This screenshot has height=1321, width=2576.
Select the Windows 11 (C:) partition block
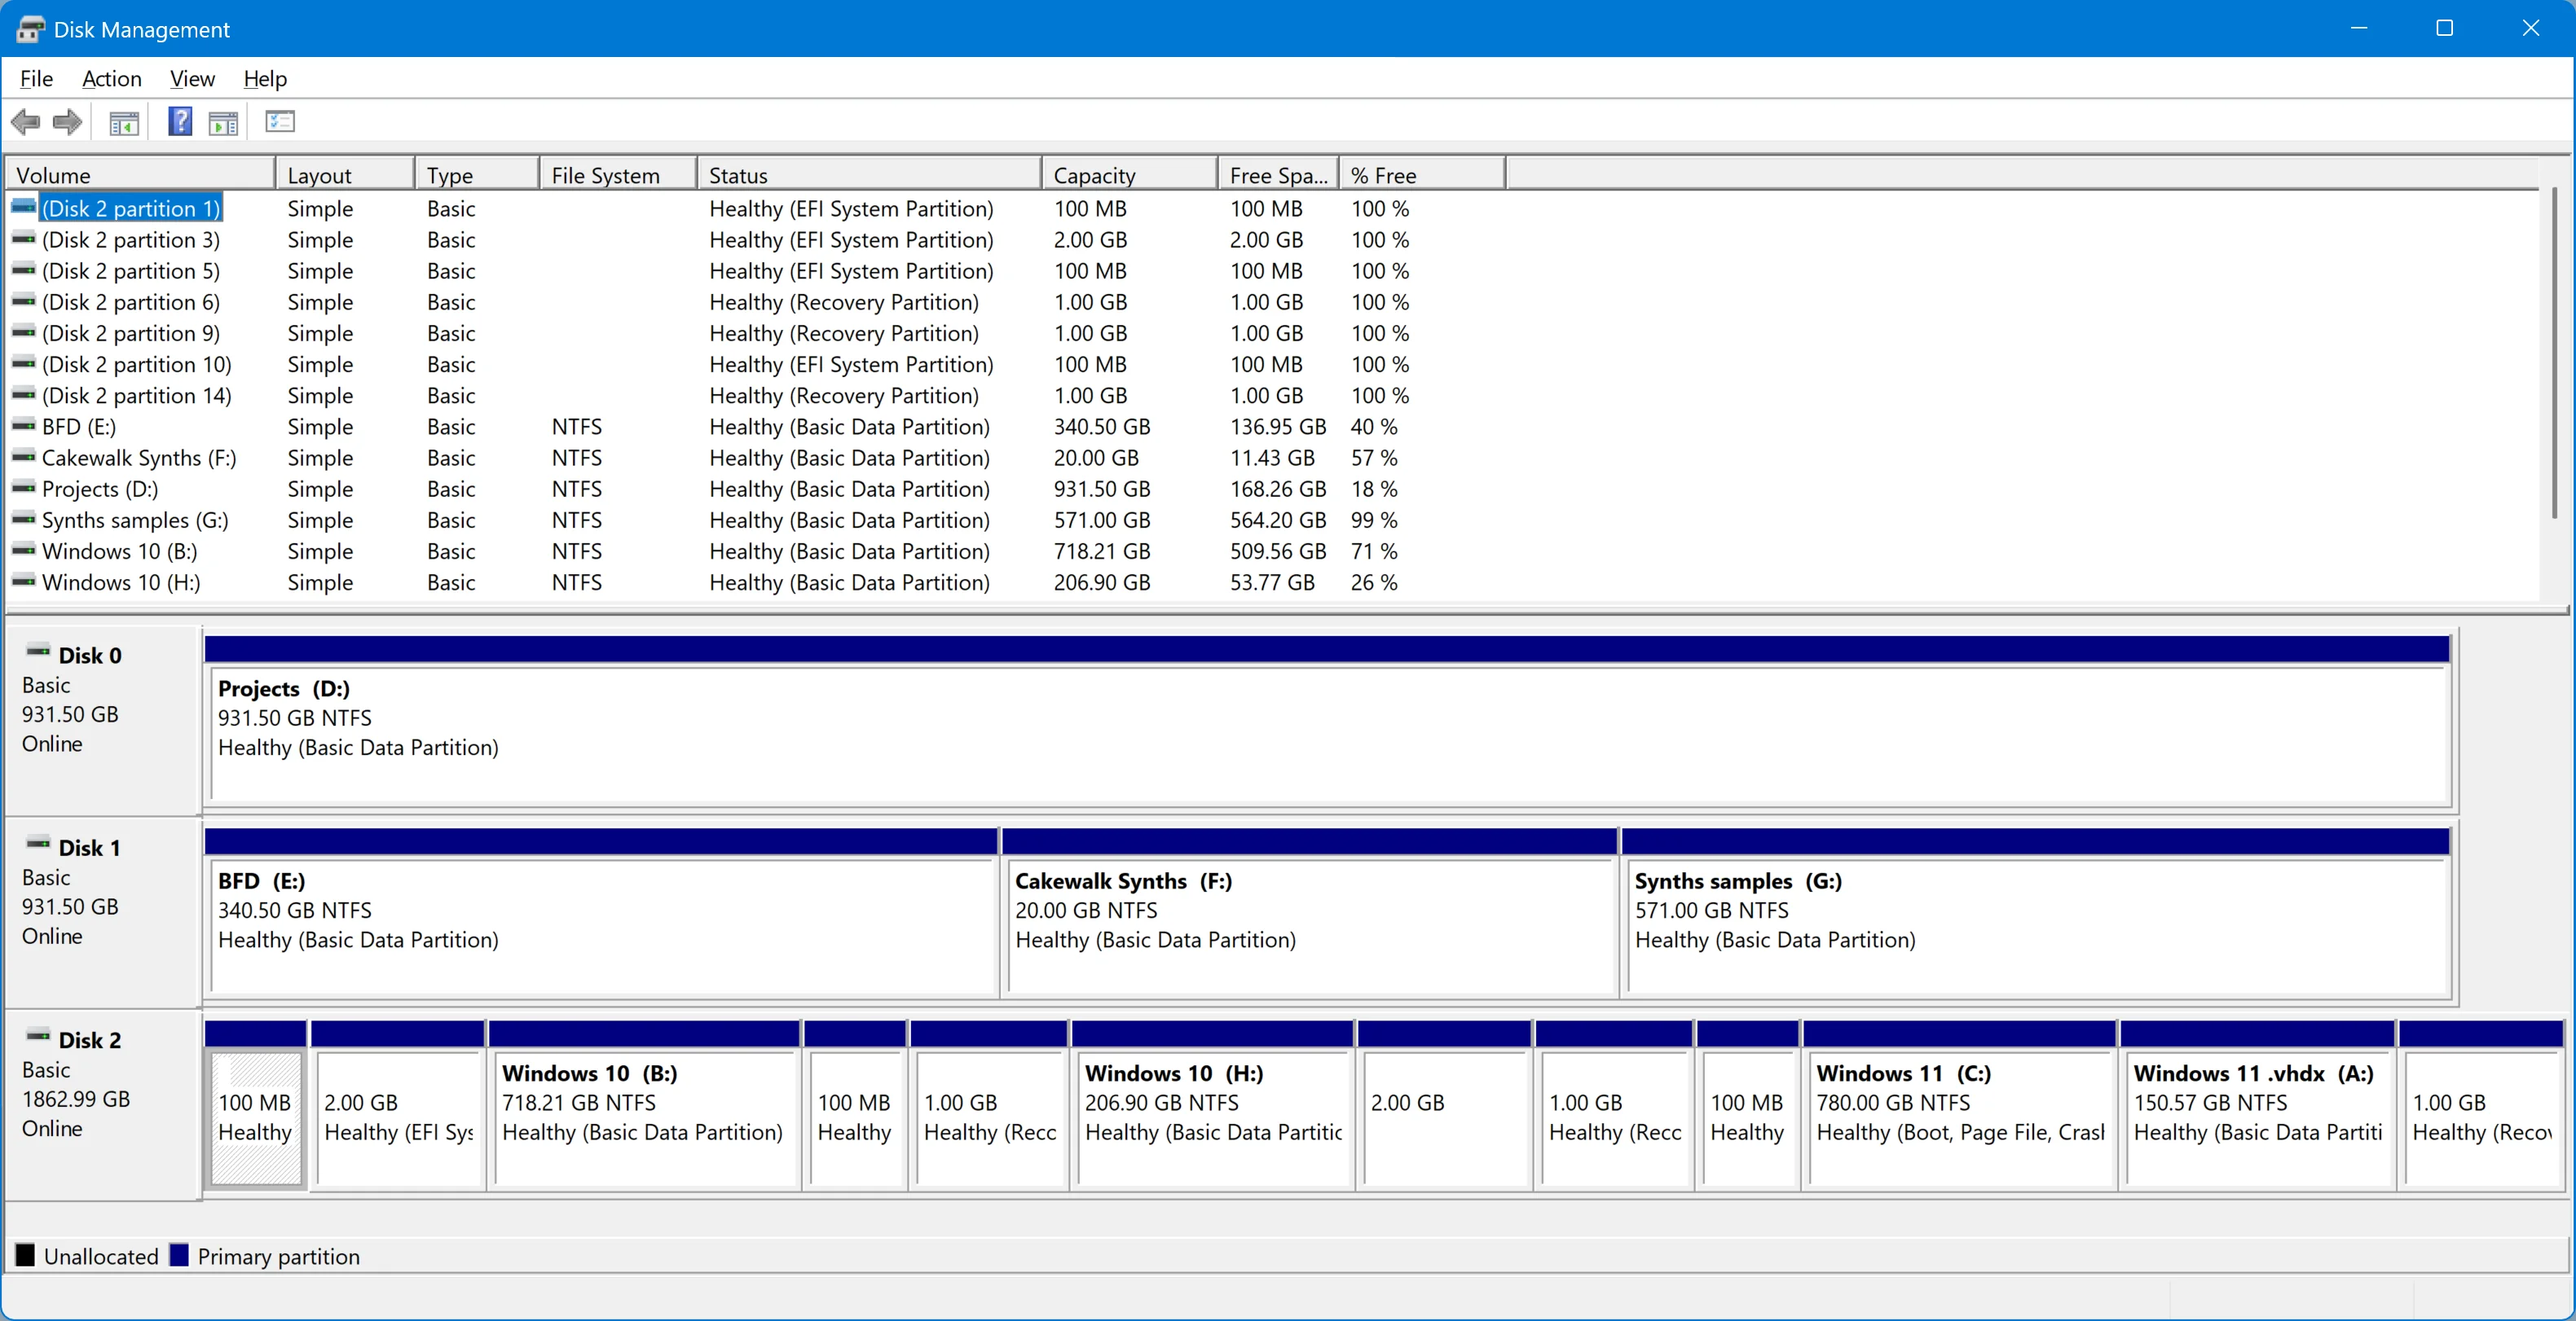1959,1105
